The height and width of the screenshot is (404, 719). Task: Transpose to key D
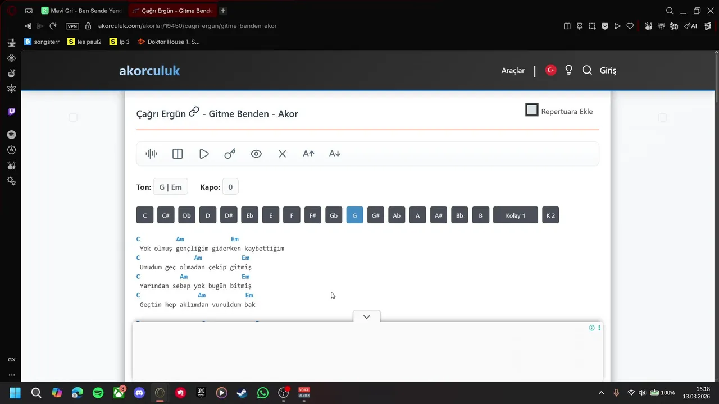pyautogui.click(x=207, y=215)
